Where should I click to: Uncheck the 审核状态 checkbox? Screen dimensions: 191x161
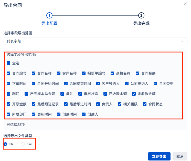click(x=80, y=94)
